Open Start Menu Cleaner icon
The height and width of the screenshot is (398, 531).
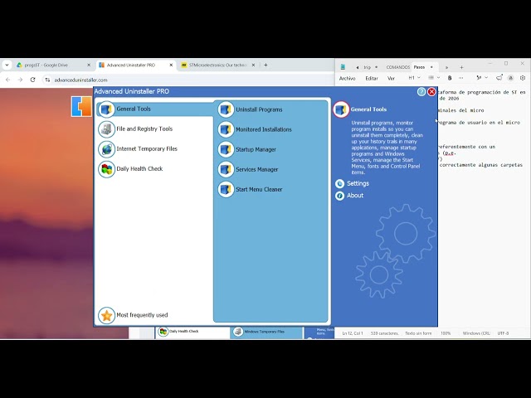point(226,190)
